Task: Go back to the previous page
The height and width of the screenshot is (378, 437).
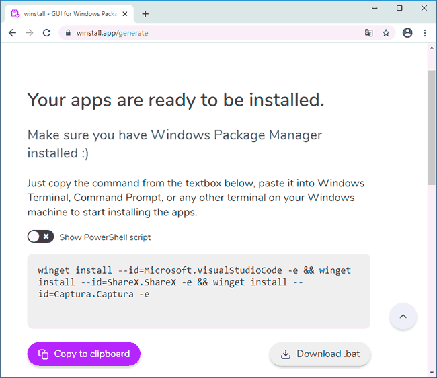Action: 13,33
